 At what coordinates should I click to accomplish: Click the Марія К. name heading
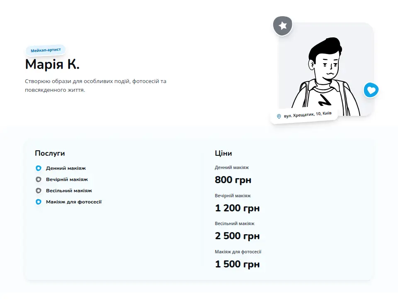click(52, 64)
